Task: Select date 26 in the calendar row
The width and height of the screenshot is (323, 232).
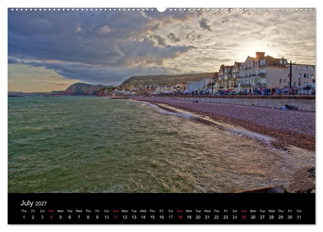Action: pyautogui.click(x=253, y=217)
